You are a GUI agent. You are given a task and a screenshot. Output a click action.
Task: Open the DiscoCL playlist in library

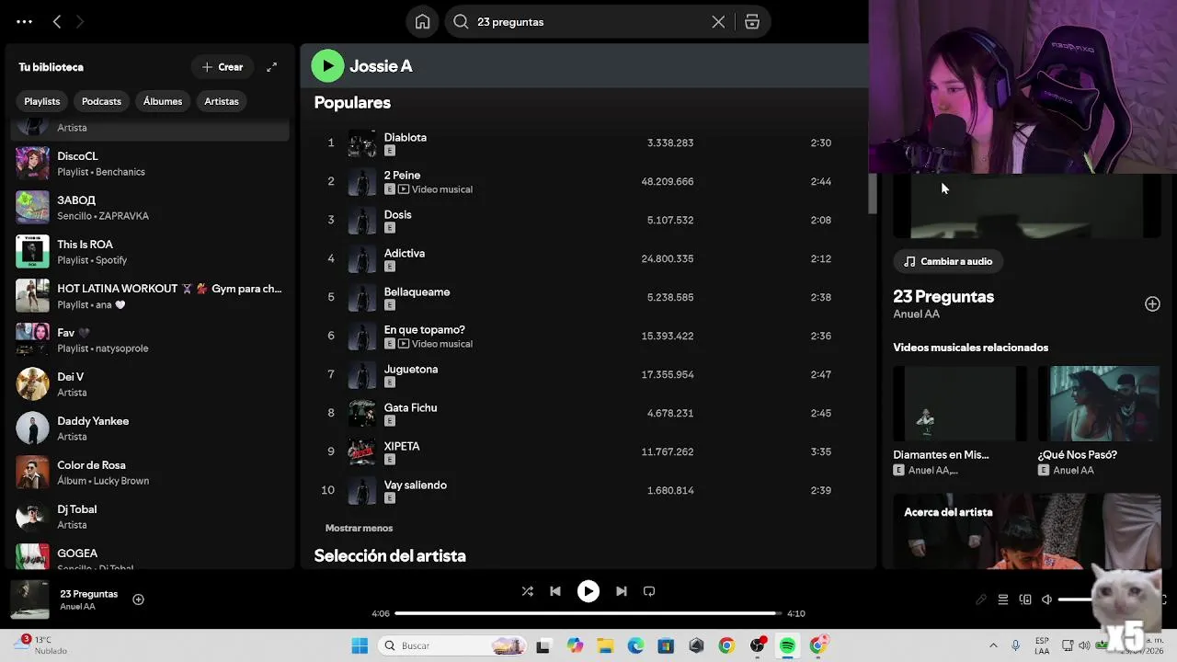pos(152,164)
